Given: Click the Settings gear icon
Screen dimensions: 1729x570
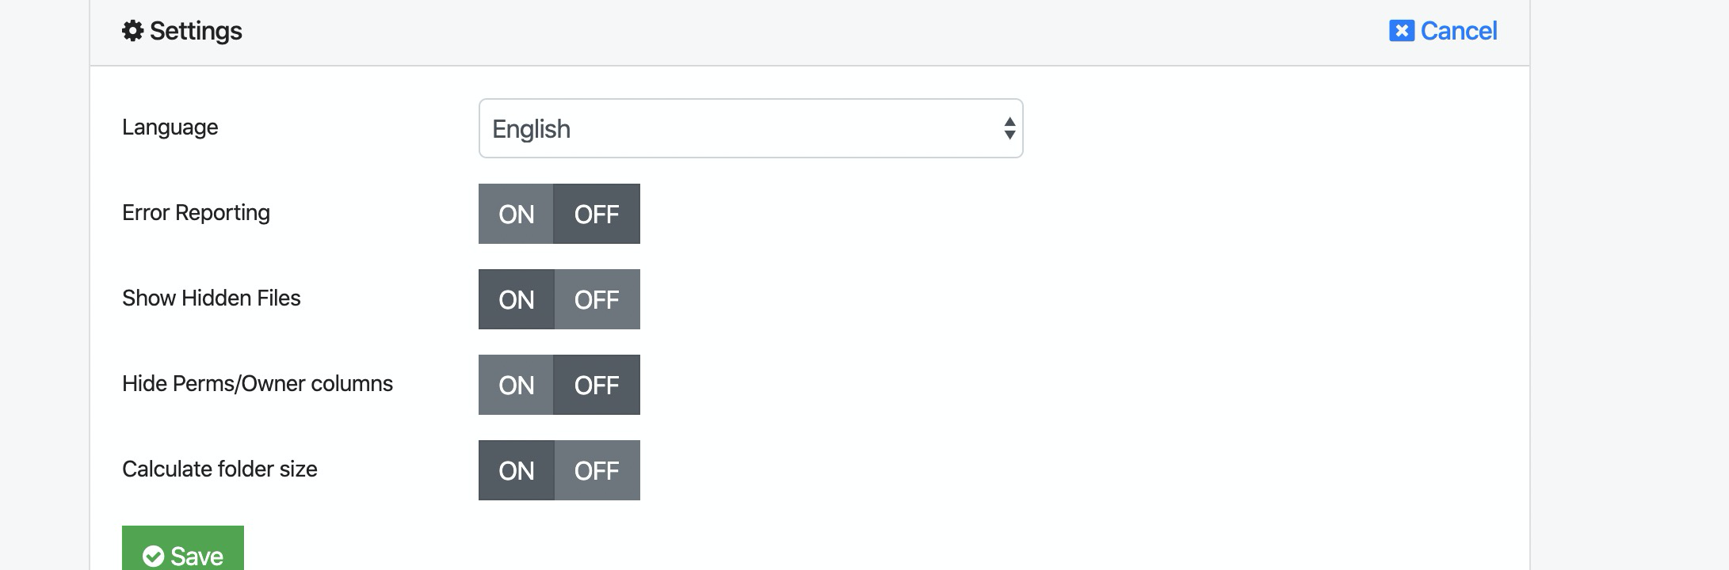Looking at the screenshot, I should coord(132,31).
